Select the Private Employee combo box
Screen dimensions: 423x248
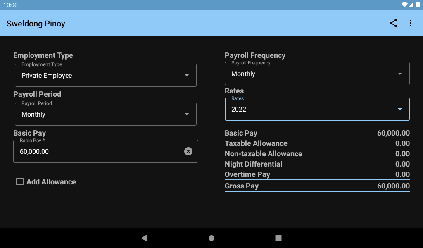(x=105, y=75)
